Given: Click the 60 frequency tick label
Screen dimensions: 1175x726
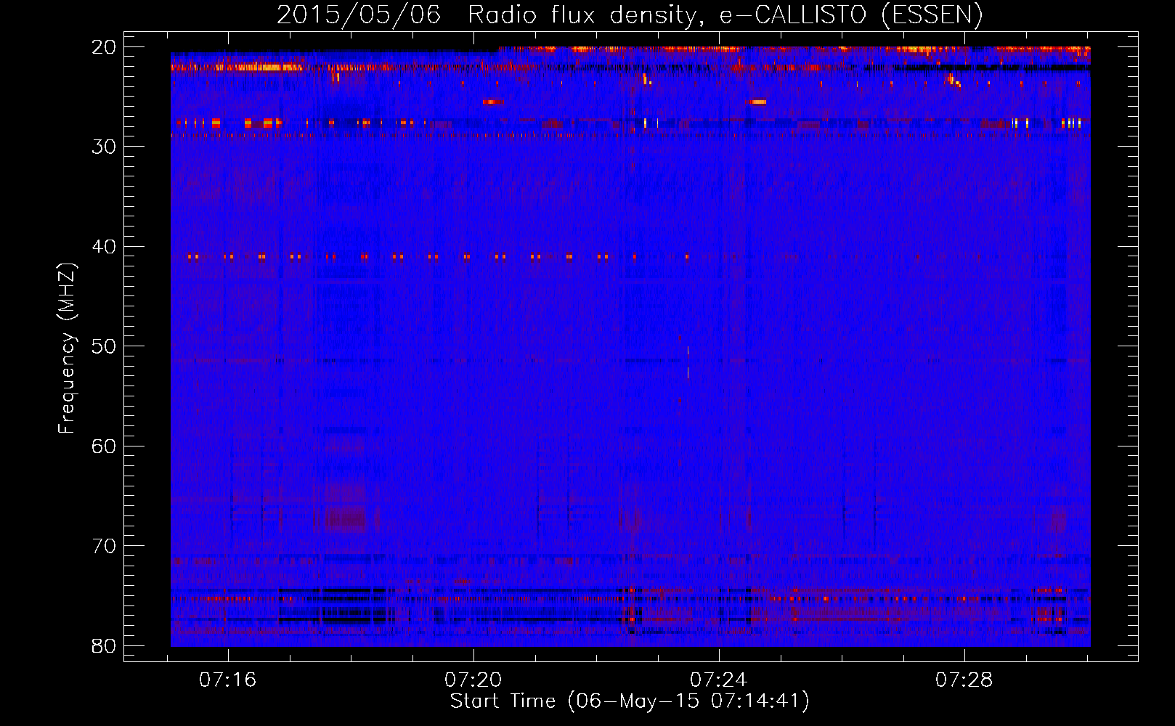Looking at the screenshot, I should tap(104, 446).
